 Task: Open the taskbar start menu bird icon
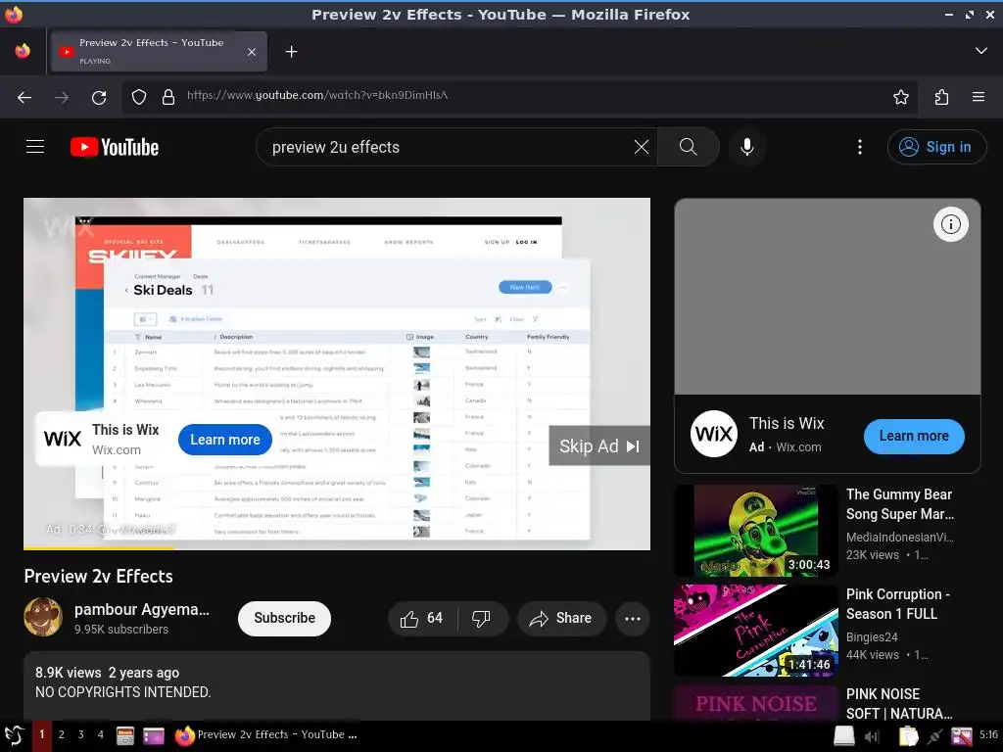14,735
